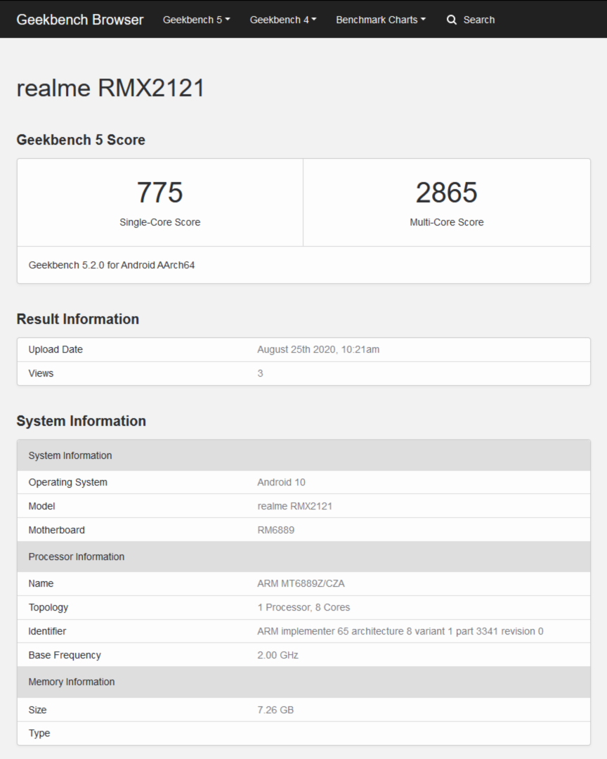The width and height of the screenshot is (607, 759).
Task: Click the large System Information heading
Action: tap(81, 421)
